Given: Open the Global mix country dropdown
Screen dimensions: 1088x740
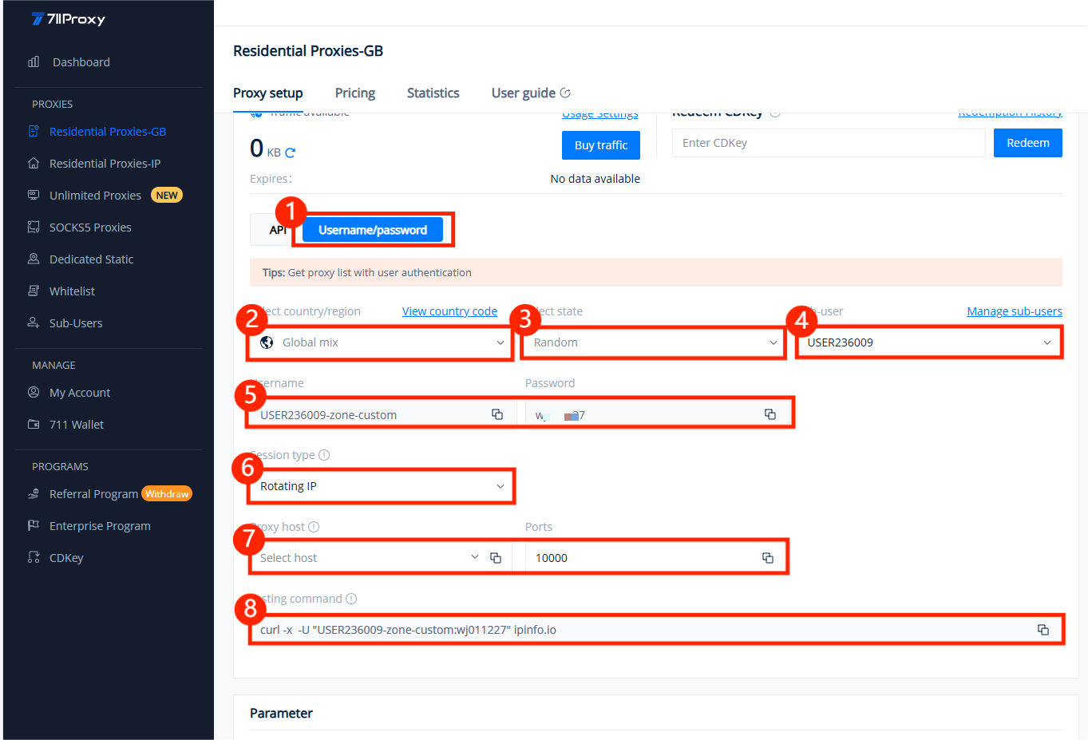Looking at the screenshot, I should click(381, 342).
